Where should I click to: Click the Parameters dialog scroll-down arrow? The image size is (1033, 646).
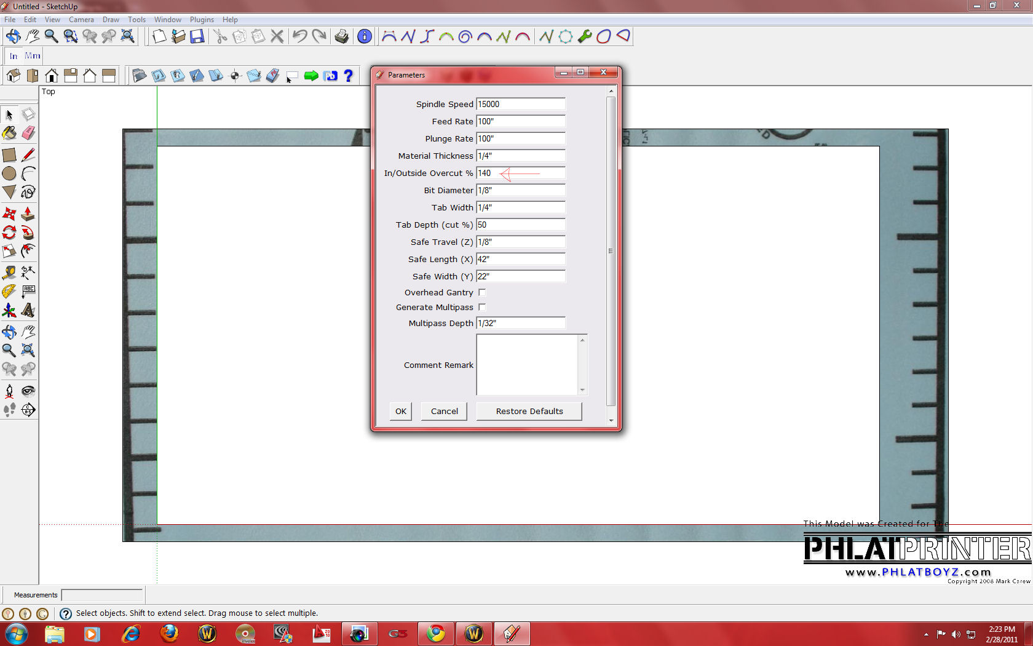[x=611, y=421]
